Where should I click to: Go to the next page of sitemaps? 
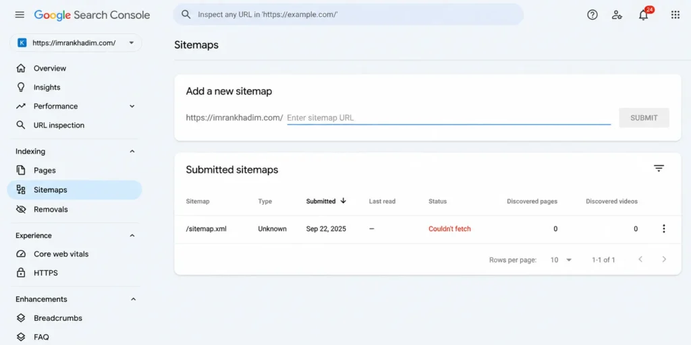(x=664, y=259)
